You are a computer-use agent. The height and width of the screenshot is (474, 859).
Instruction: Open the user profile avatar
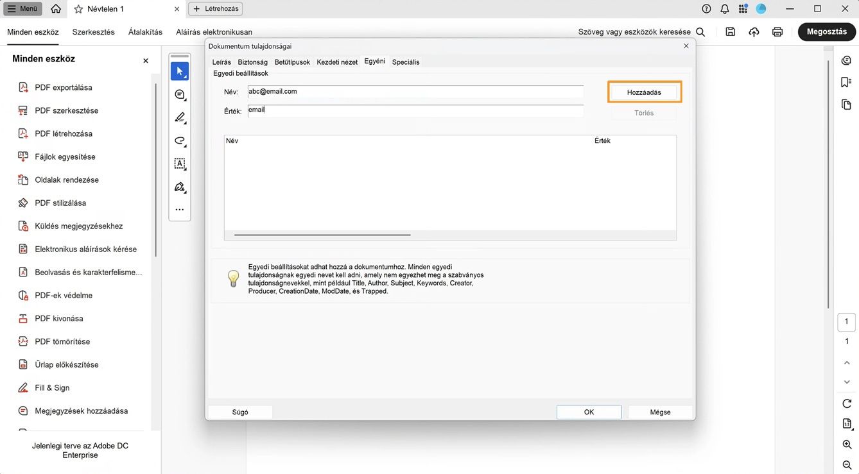(x=761, y=9)
